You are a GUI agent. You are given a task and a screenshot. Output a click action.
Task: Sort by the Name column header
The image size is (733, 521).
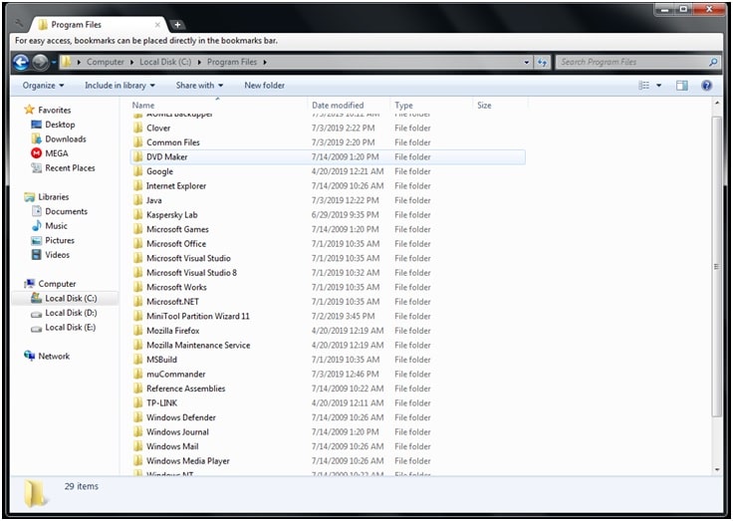pyautogui.click(x=218, y=106)
